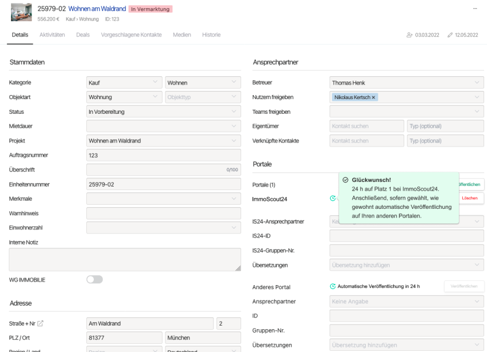487x352 pixels.
Task: Expand the Mietdauer dropdown
Action: click(x=163, y=126)
